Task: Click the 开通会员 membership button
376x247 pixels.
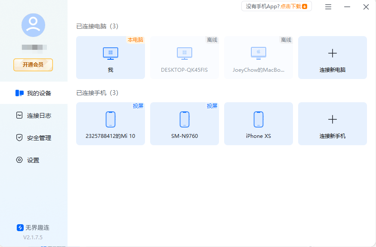Action: [x=33, y=64]
